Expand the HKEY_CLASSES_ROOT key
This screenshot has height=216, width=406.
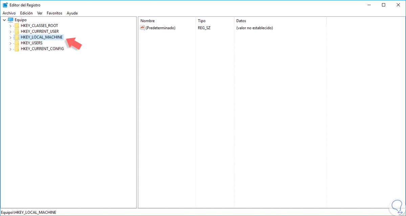point(10,26)
